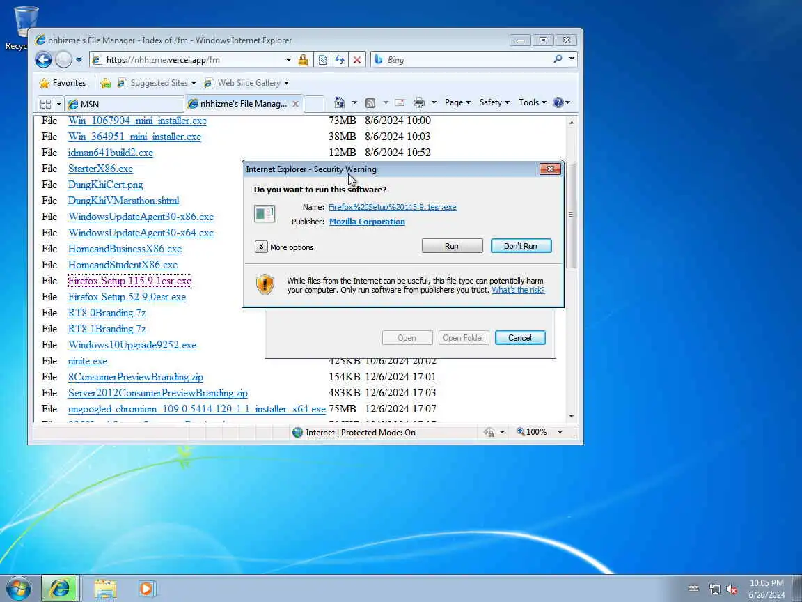Click the Add to Favorites Bar icon
Screen dimensions: 802x602
(106, 83)
